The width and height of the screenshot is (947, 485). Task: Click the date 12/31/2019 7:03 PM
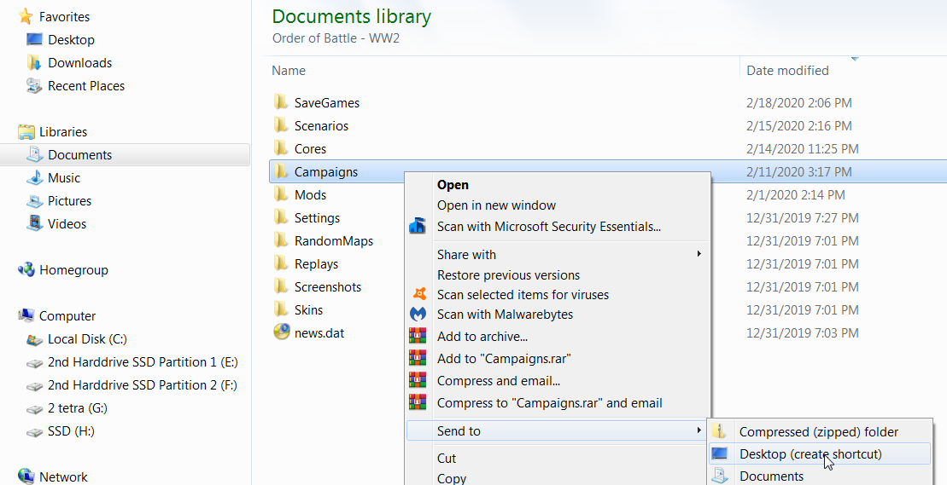[x=803, y=332]
